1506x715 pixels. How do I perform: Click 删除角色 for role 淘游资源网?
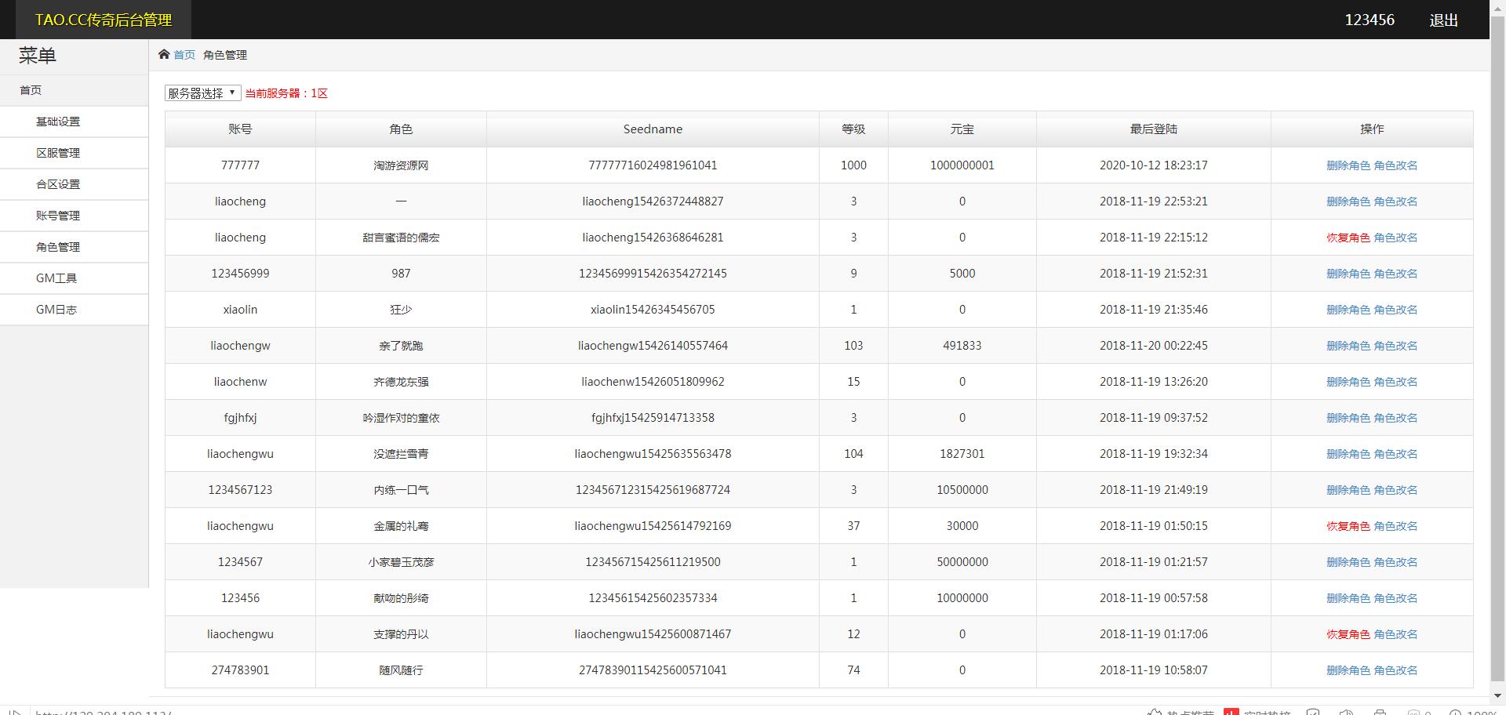pyautogui.click(x=1348, y=165)
